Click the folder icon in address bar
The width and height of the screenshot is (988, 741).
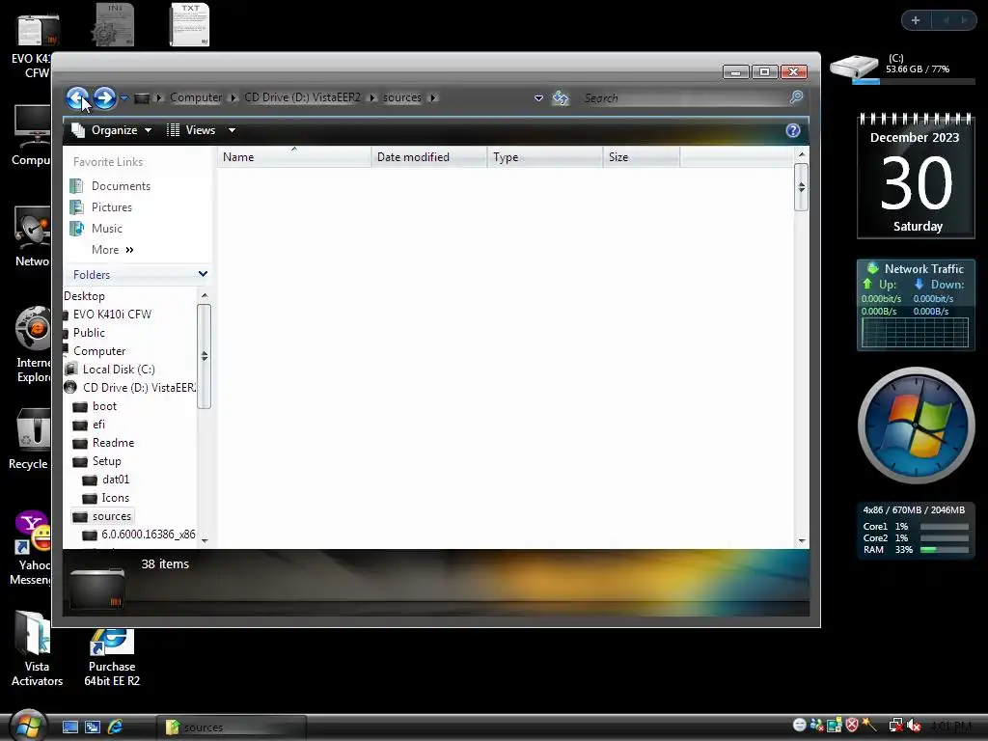pos(142,97)
